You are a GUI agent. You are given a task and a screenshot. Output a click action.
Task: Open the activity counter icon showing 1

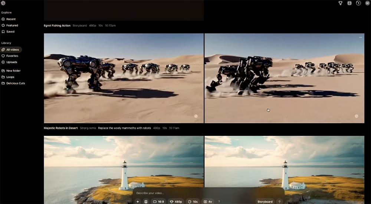(x=358, y=3)
